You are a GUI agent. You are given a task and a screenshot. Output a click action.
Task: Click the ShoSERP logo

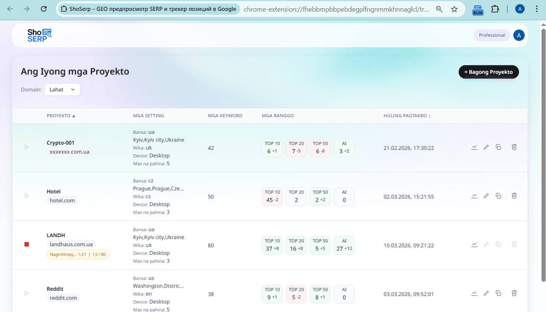39,35
